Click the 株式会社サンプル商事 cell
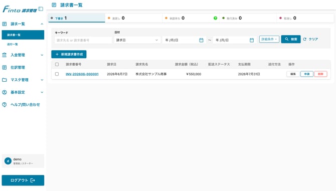 click(x=151, y=74)
